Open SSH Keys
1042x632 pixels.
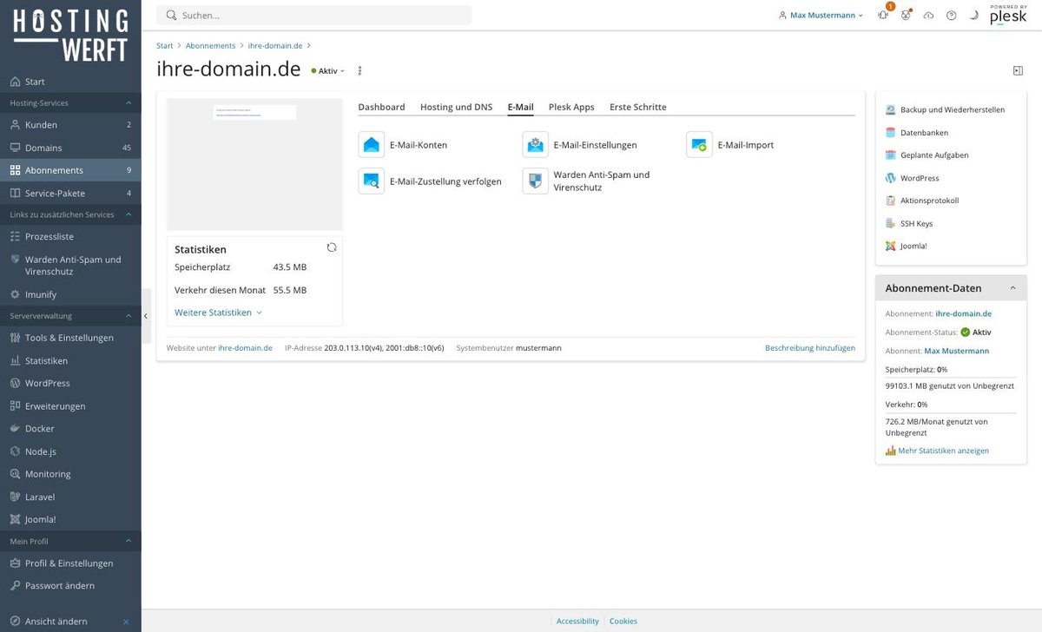click(916, 223)
